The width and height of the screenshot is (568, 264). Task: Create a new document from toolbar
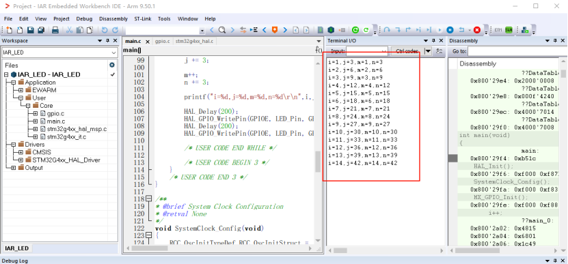[x=9, y=30]
